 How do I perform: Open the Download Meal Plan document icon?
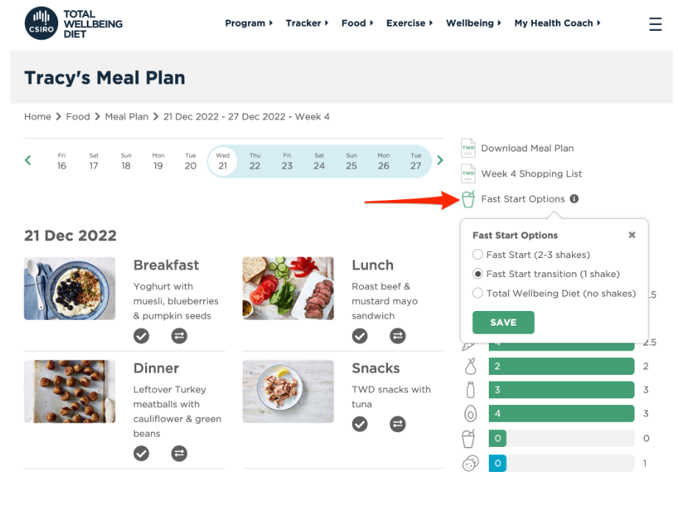[x=469, y=147]
